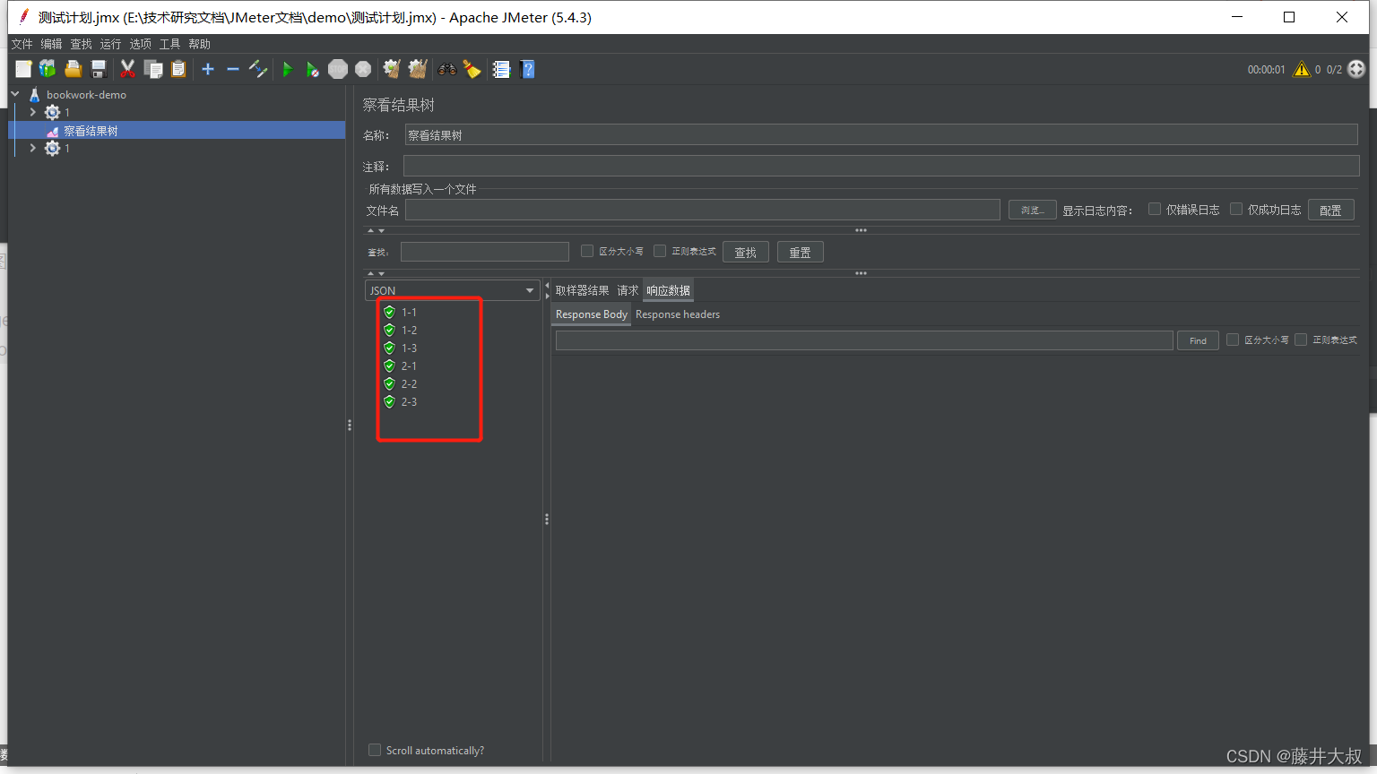Select the 察看结果树 tree node
Screen dimensions: 1377x774
[91, 131]
